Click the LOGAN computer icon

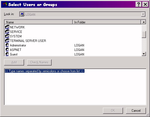tap(22, 14)
